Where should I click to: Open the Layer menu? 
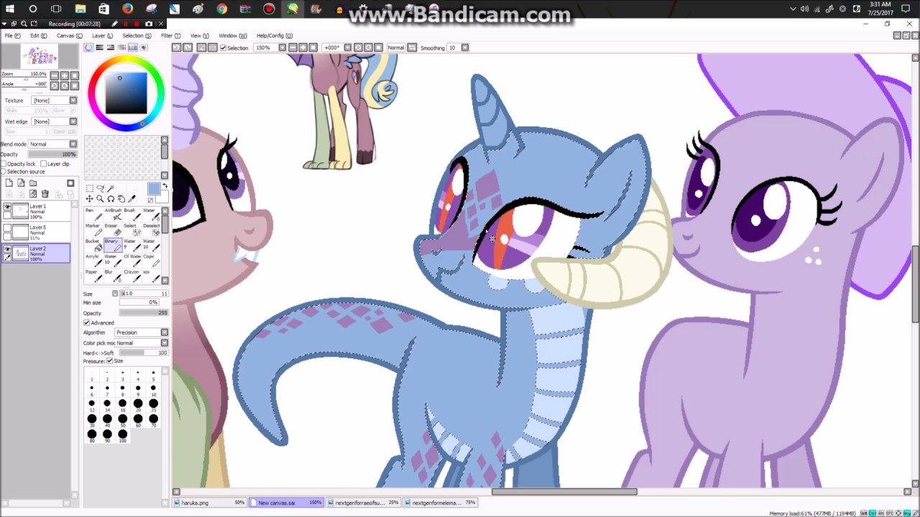point(102,35)
